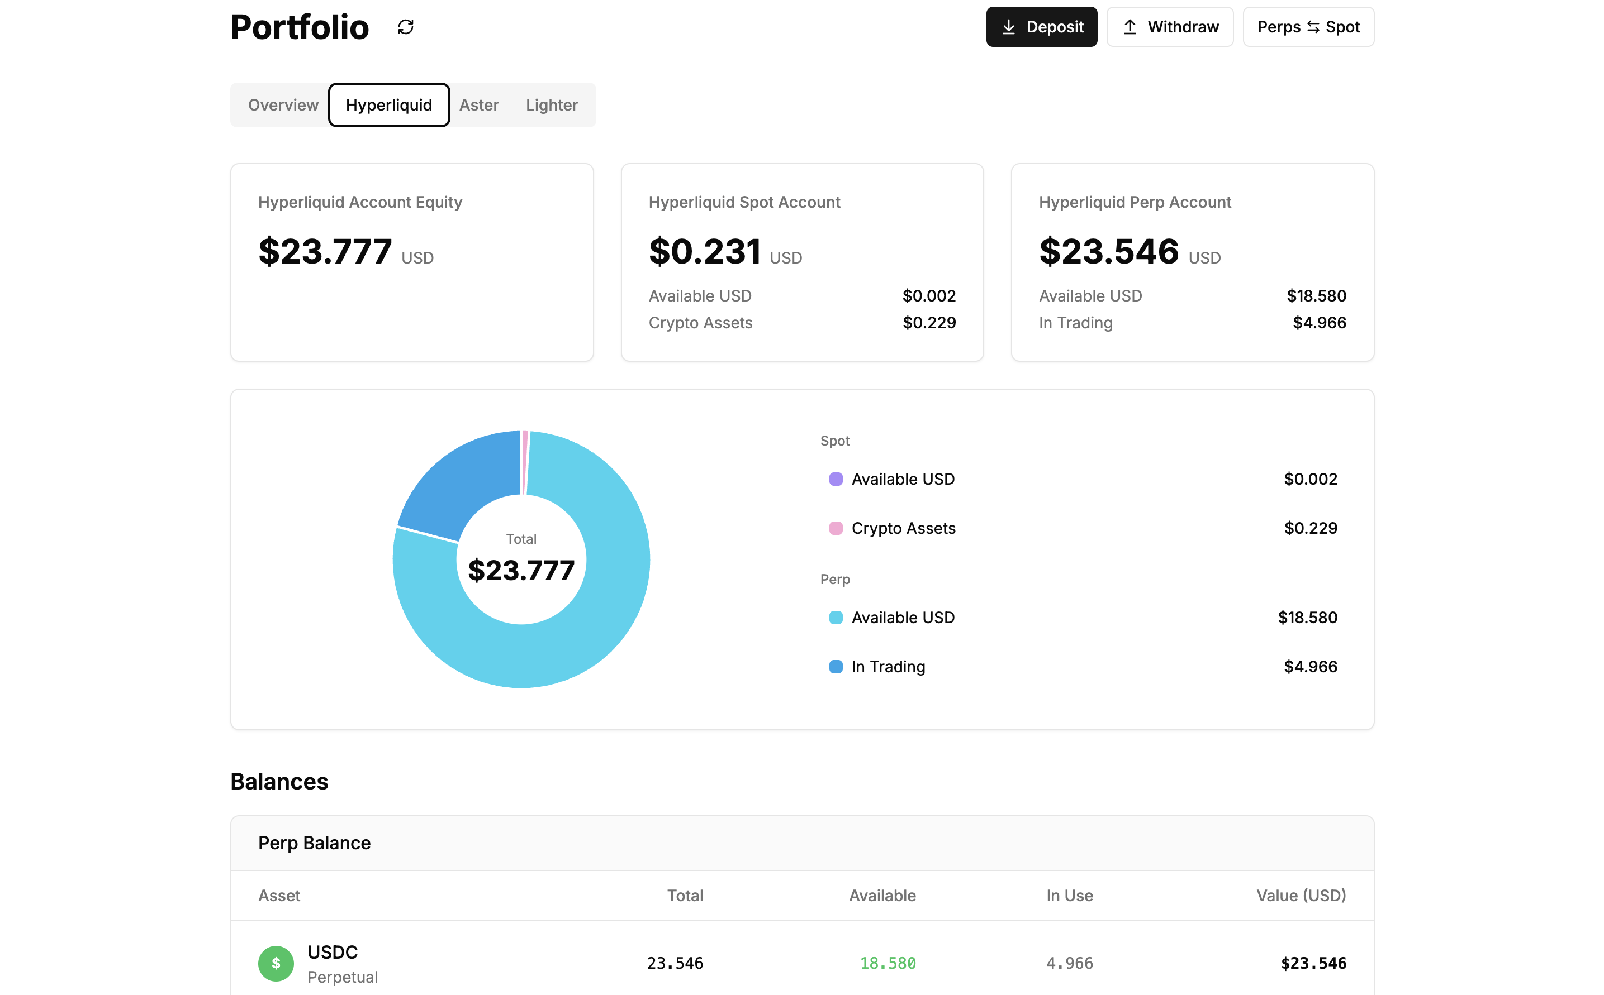Switch to the Overview tab
Image resolution: width=1604 pixels, height=995 pixels.
tap(283, 104)
